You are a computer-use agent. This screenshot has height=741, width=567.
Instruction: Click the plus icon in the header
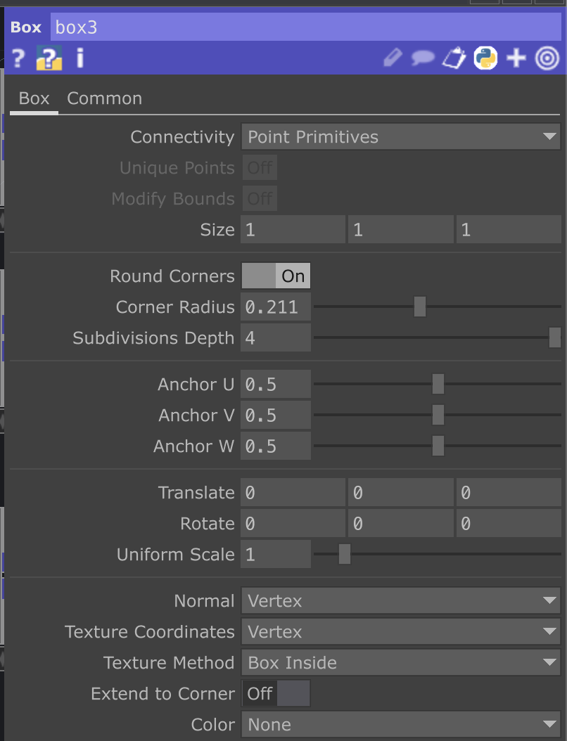coord(516,58)
